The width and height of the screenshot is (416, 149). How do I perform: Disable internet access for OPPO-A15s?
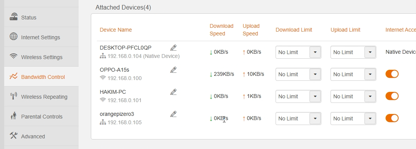click(392, 74)
